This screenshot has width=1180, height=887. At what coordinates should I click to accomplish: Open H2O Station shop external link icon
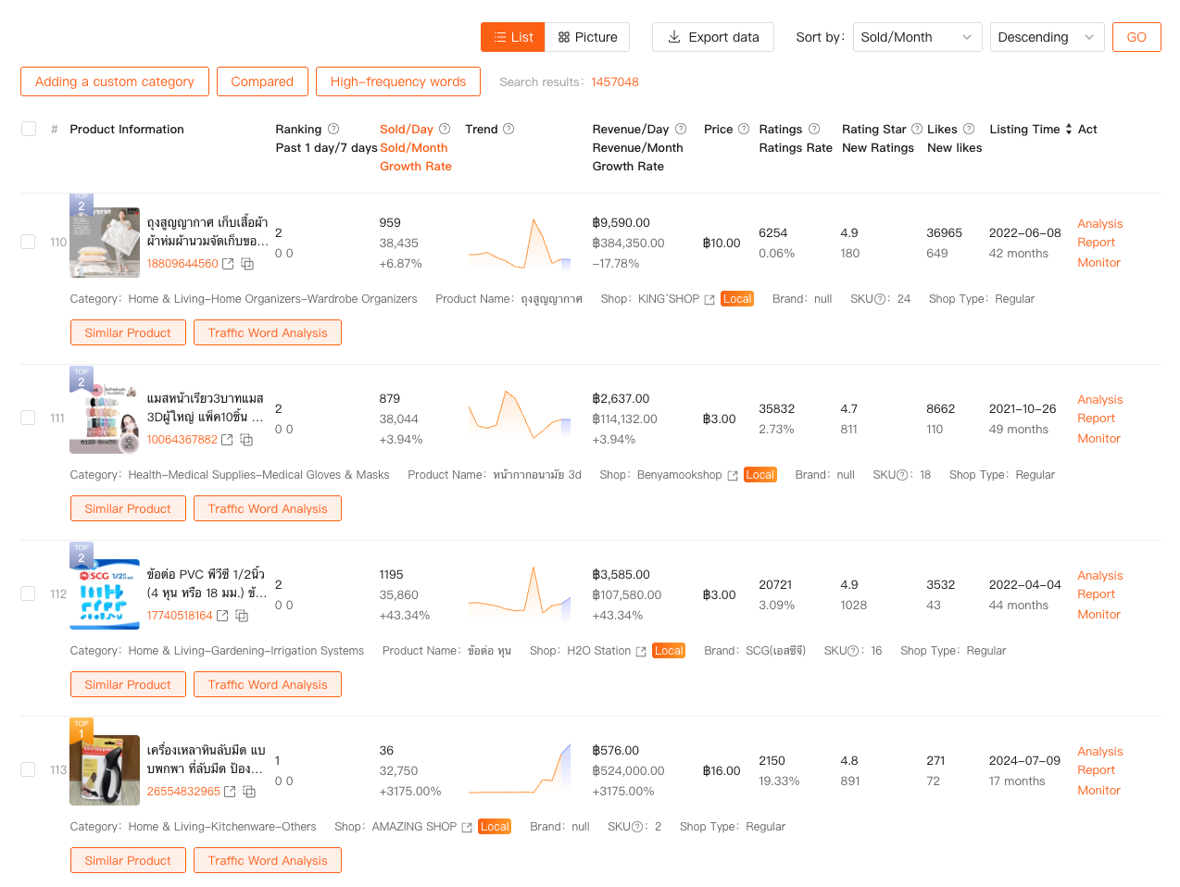[641, 651]
